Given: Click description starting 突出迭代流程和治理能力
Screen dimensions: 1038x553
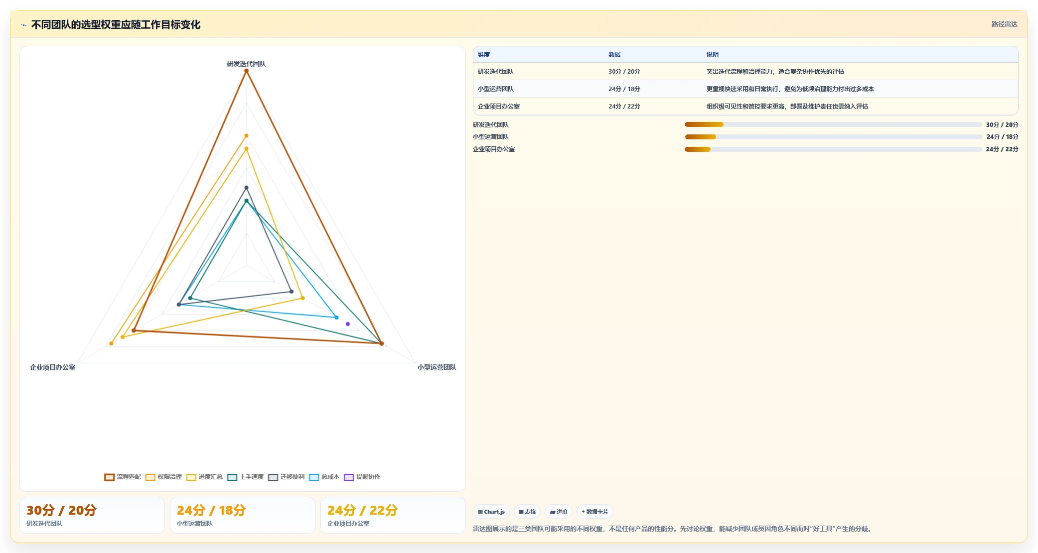Looking at the screenshot, I should pos(775,72).
